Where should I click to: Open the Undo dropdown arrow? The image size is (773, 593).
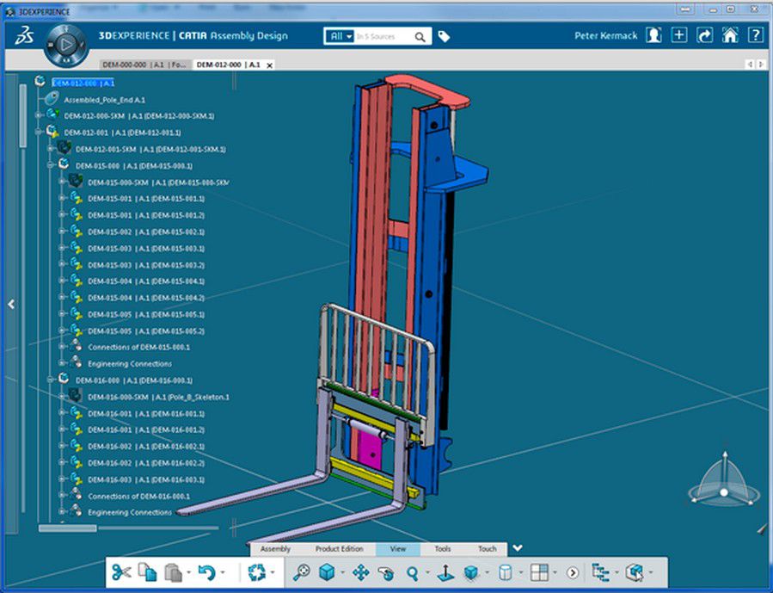coord(223,572)
